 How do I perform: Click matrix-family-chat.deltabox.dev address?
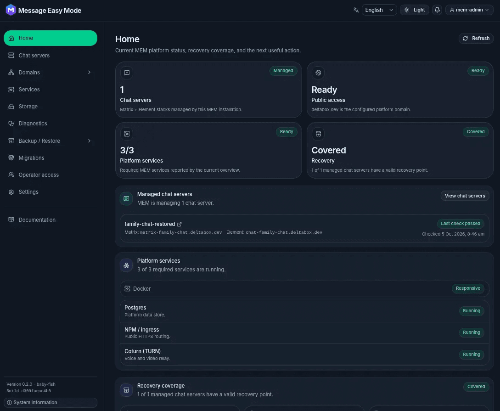[x=181, y=232]
